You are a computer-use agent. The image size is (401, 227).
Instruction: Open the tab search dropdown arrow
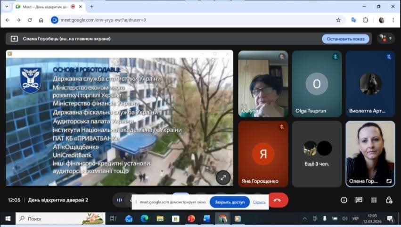point(7,7)
